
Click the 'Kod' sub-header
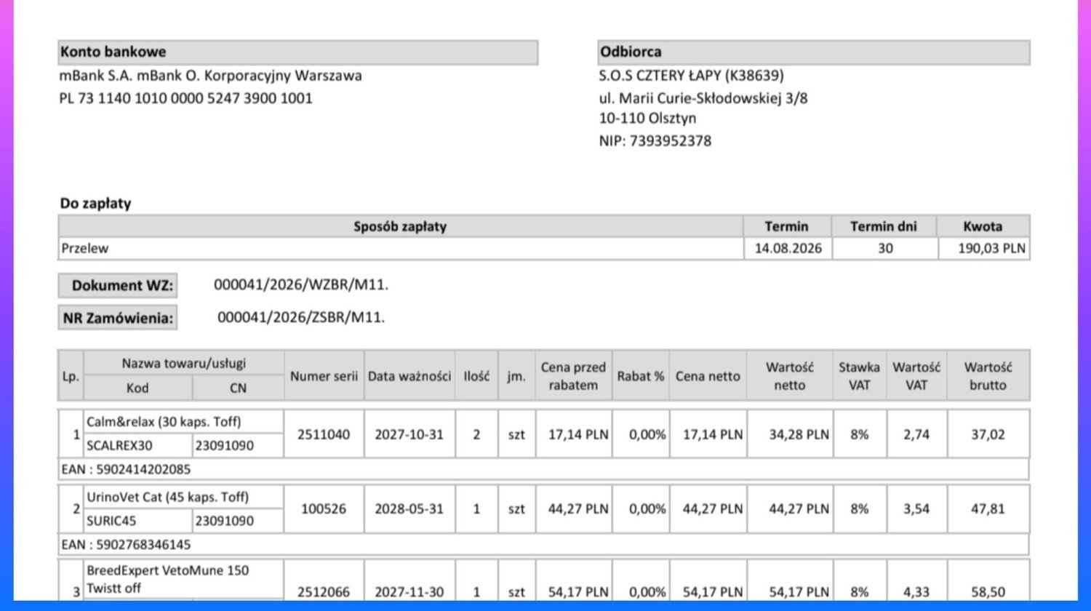tap(137, 388)
